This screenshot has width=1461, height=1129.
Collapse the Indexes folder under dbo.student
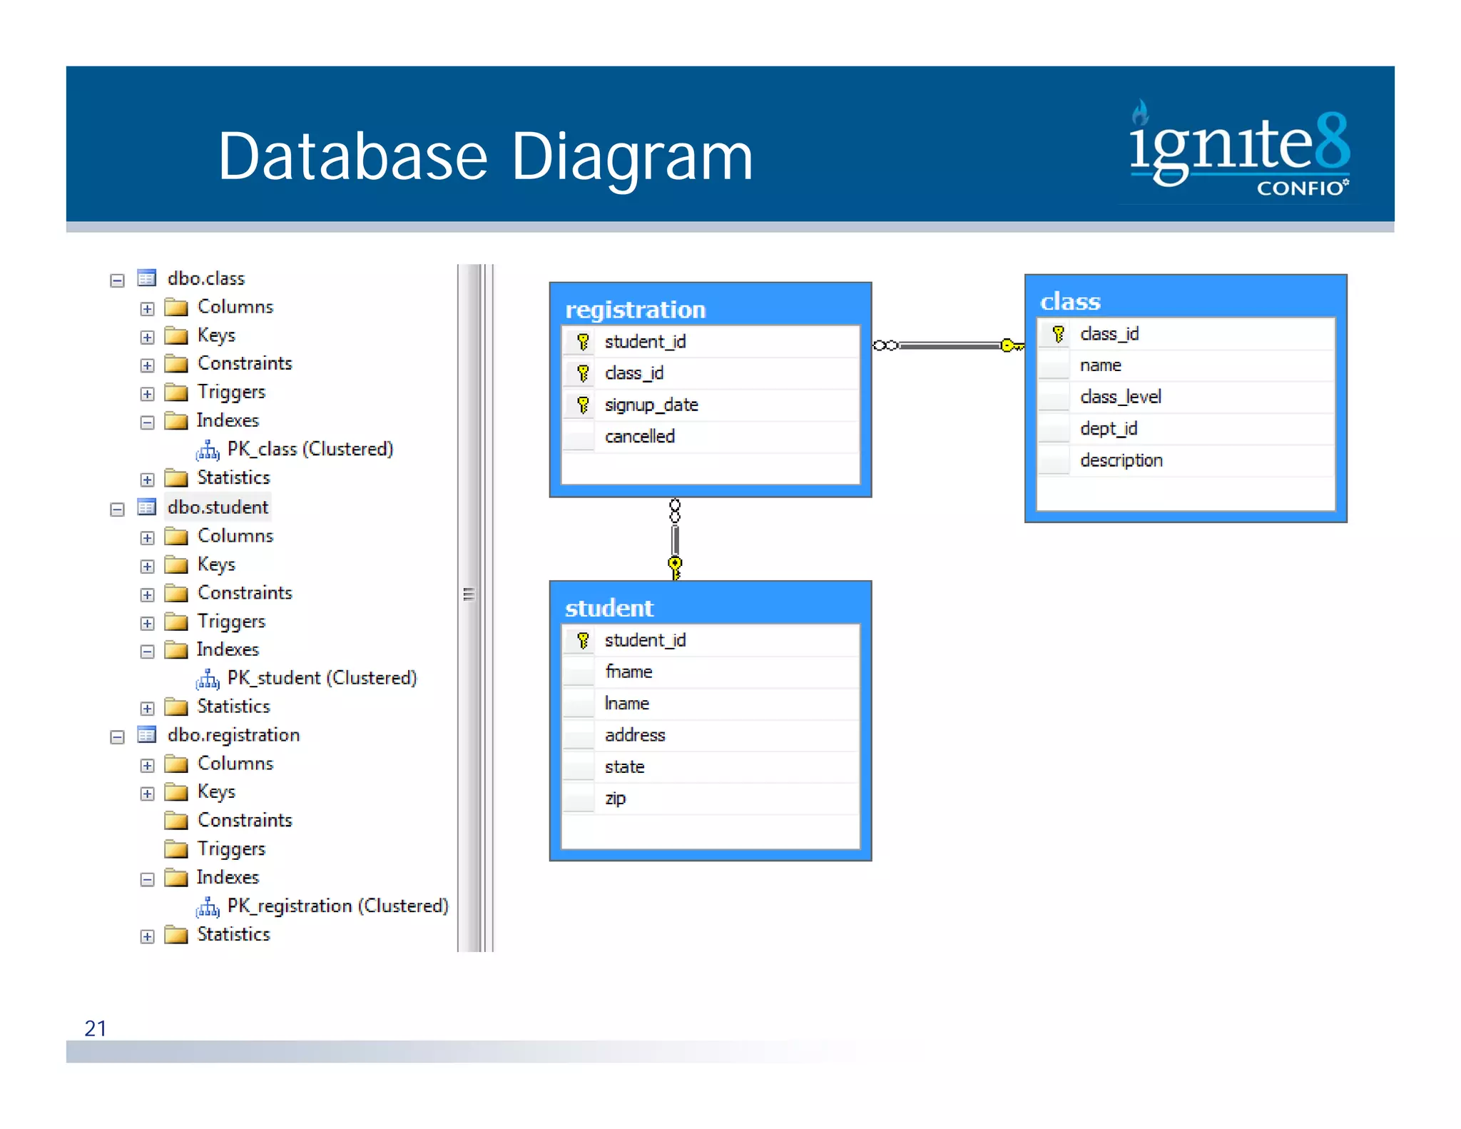(x=147, y=652)
